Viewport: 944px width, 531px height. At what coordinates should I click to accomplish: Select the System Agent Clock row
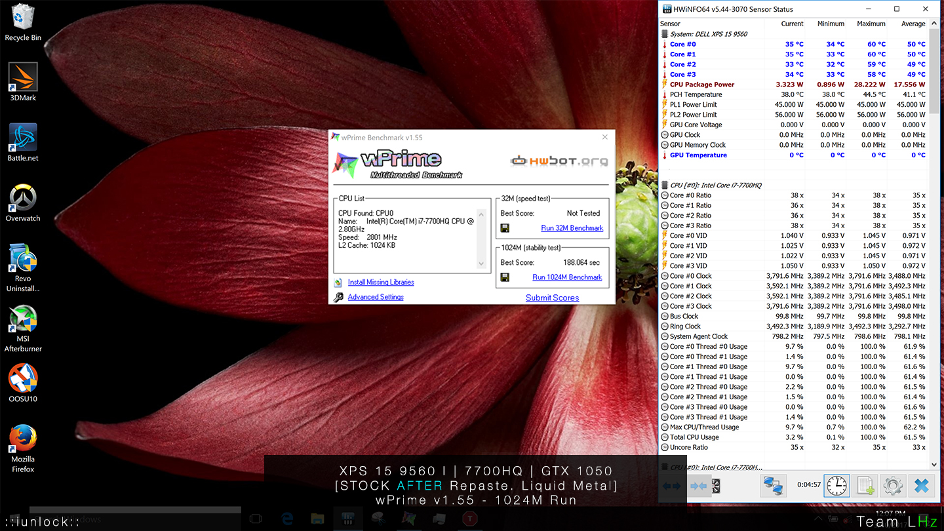pos(793,336)
